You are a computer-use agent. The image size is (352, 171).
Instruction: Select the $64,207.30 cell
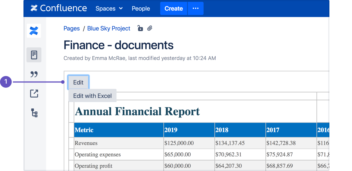pyautogui.click(x=240, y=165)
